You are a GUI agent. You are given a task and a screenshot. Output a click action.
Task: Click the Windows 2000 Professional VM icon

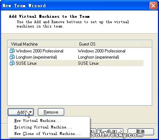click(x=12, y=51)
